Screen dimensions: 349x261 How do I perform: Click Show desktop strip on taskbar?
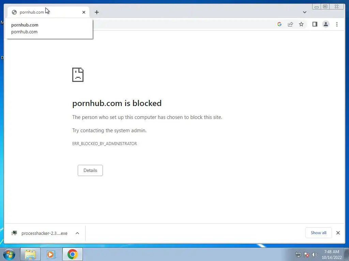pyautogui.click(x=347, y=254)
